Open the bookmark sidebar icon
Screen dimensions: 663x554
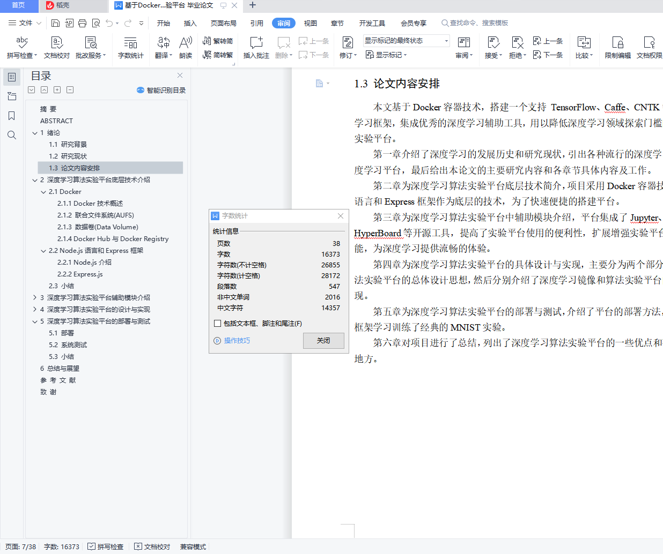pyautogui.click(x=12, y=116)
